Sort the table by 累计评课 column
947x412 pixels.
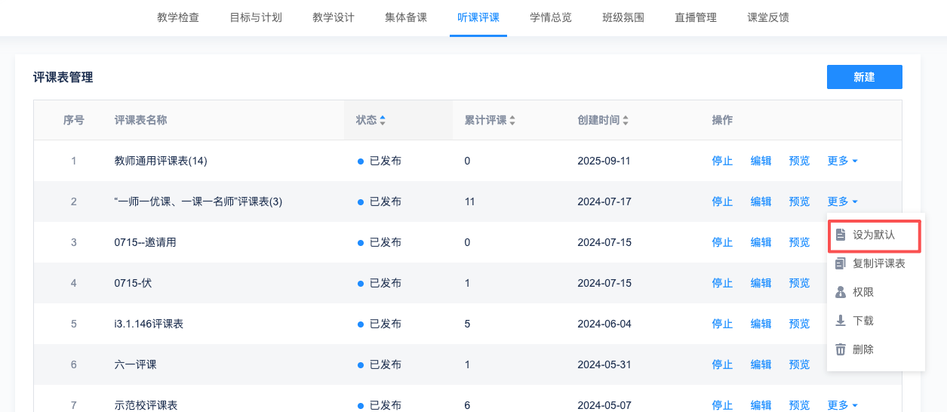tap(513, 120)
